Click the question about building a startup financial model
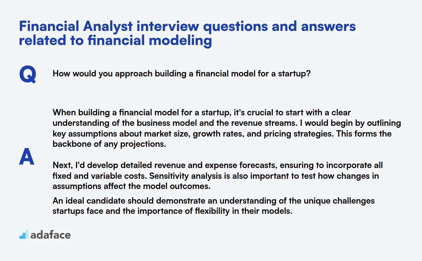Image resolution: width=422 pixels, height=261 pixels. (x=181, y=74)
